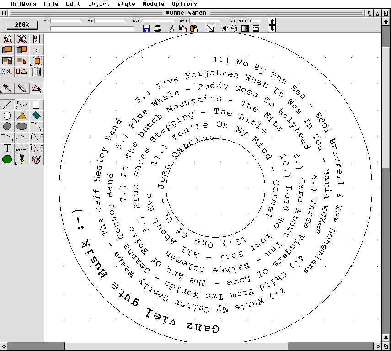Select the paragraph text block tool
The image size is (391, 351).
21,149
